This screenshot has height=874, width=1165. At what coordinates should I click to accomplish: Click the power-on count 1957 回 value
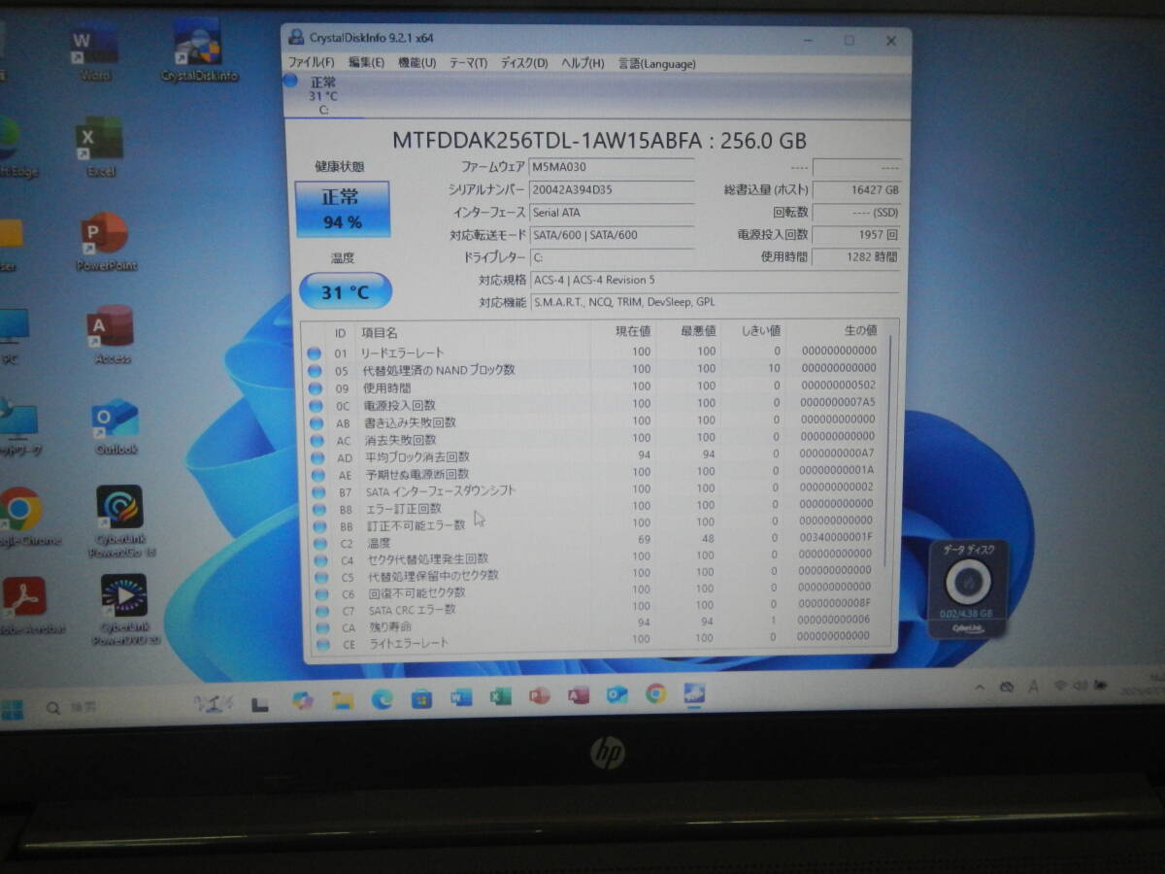(856, 234)
